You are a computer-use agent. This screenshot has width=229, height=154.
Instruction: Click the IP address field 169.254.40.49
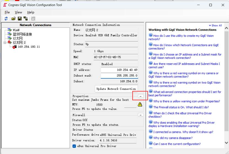point(119,70)
